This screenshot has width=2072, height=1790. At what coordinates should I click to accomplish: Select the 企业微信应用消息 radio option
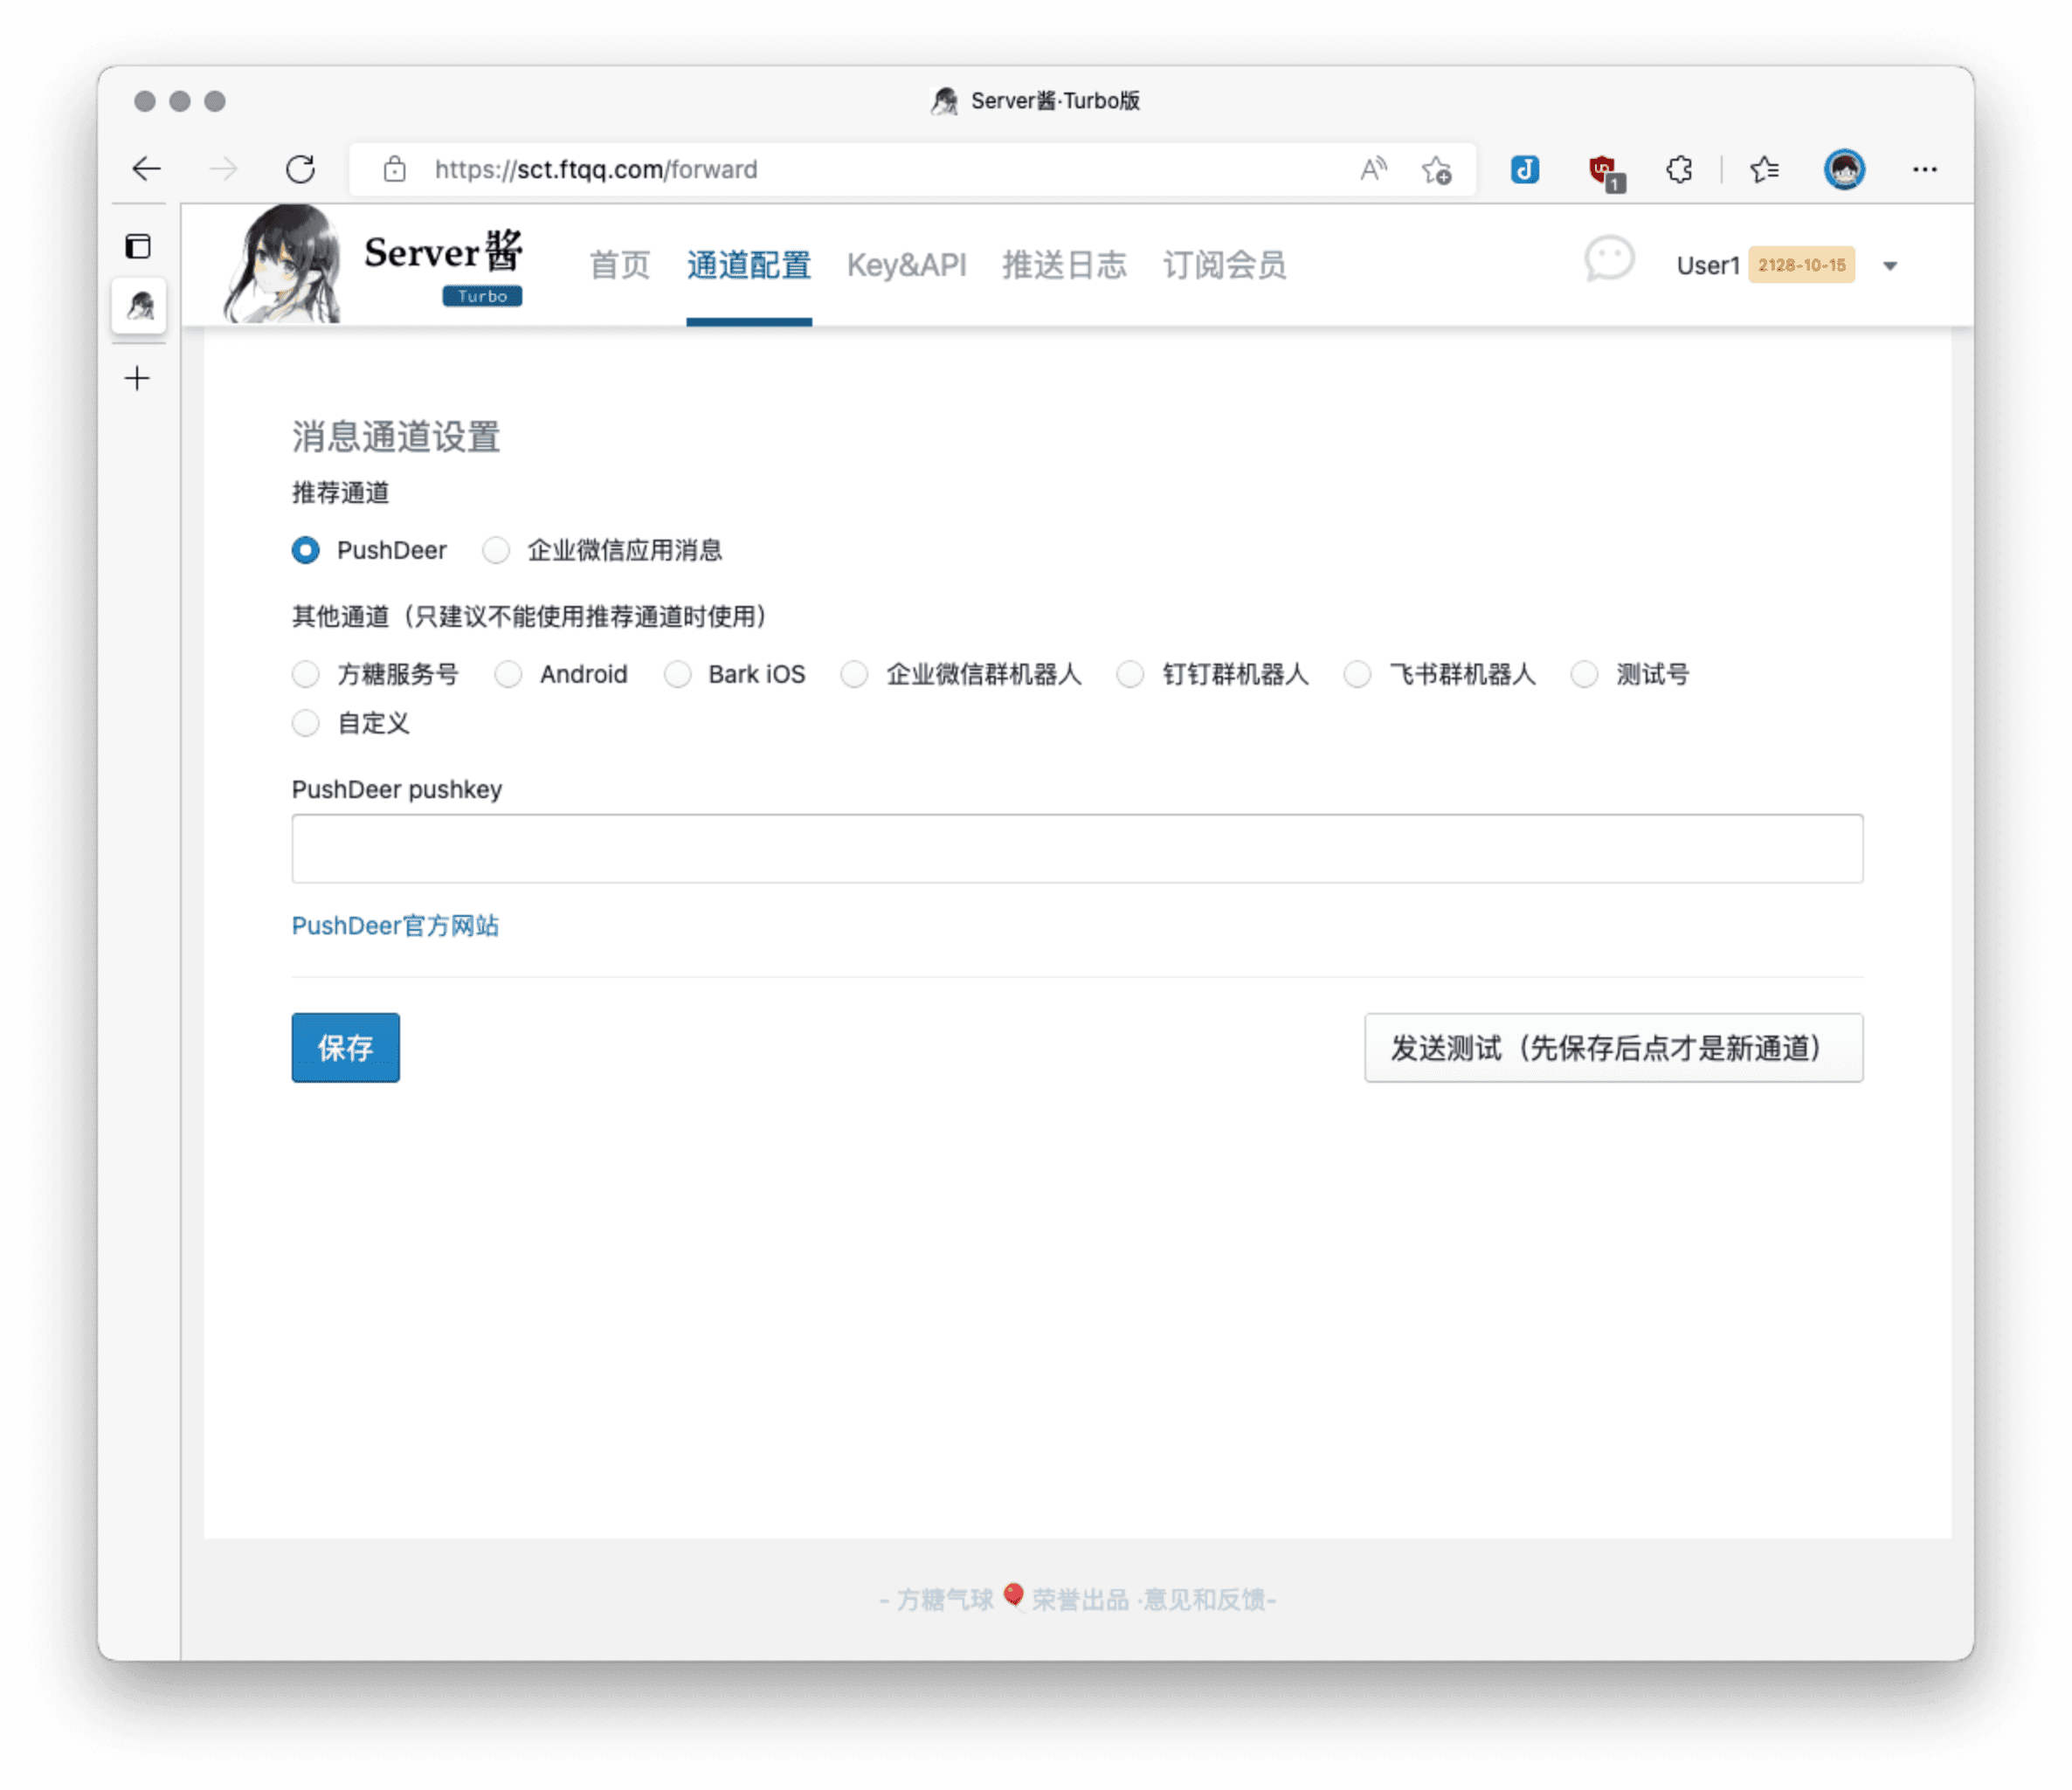point(496,551)
